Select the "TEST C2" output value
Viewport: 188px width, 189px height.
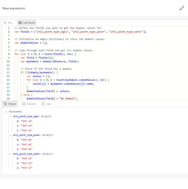point(26,163)
